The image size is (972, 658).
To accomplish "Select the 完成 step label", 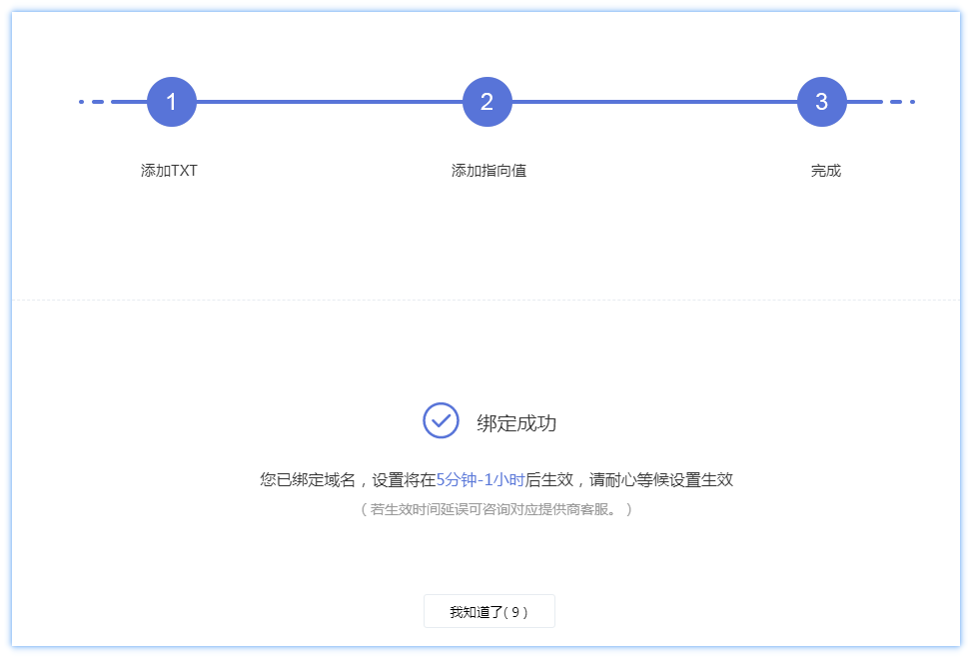I will pyautogui.click(x=826, y=170).
